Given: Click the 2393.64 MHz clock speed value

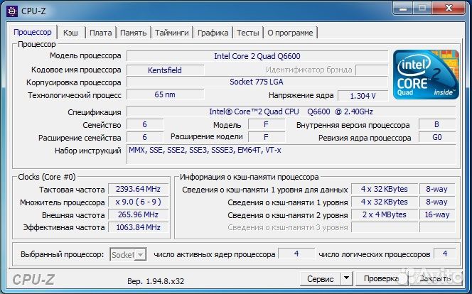Looking at the screenshot, I should tap(138, 189).
